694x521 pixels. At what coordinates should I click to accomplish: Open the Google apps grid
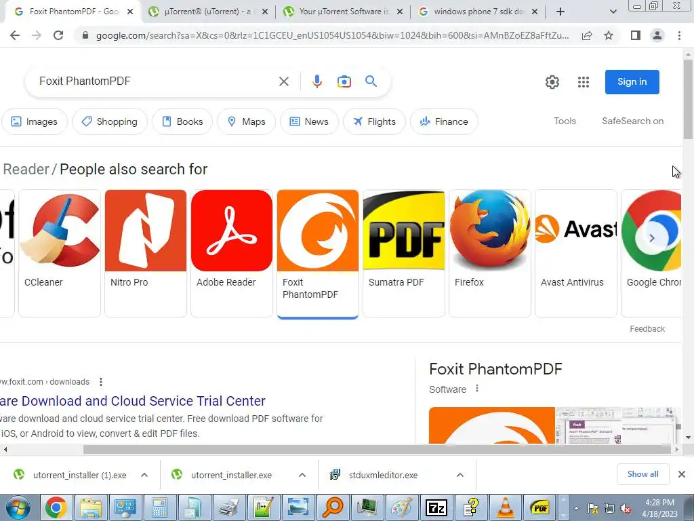584,82
